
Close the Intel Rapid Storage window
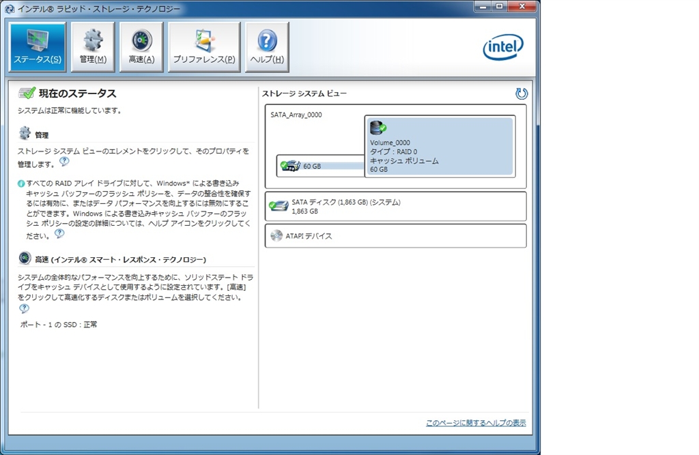point(522,6)
